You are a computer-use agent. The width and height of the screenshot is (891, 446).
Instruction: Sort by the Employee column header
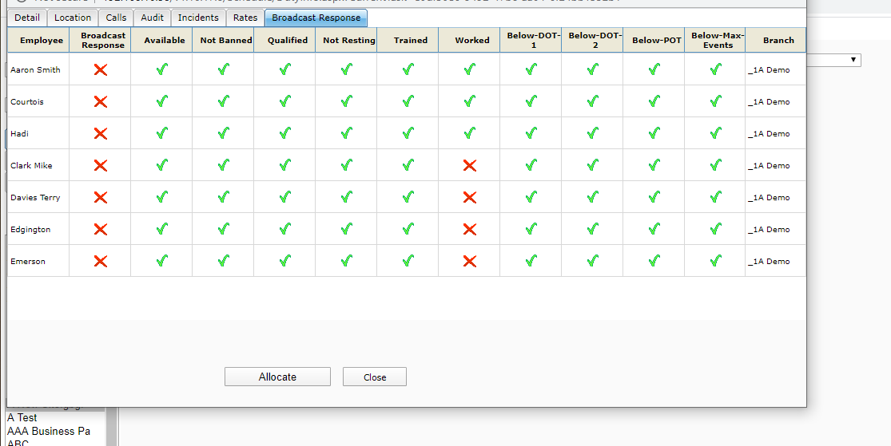point(42,41)
